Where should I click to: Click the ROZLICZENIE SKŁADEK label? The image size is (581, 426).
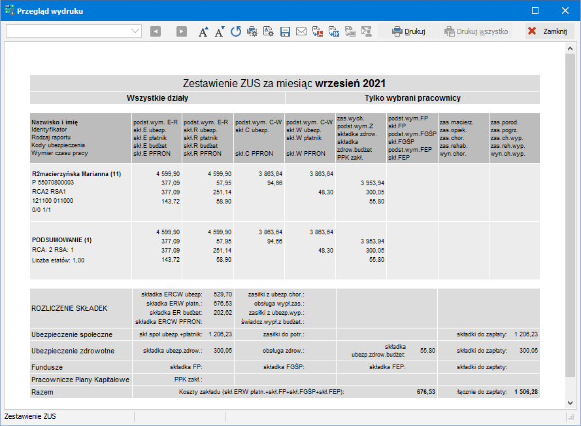69,308
